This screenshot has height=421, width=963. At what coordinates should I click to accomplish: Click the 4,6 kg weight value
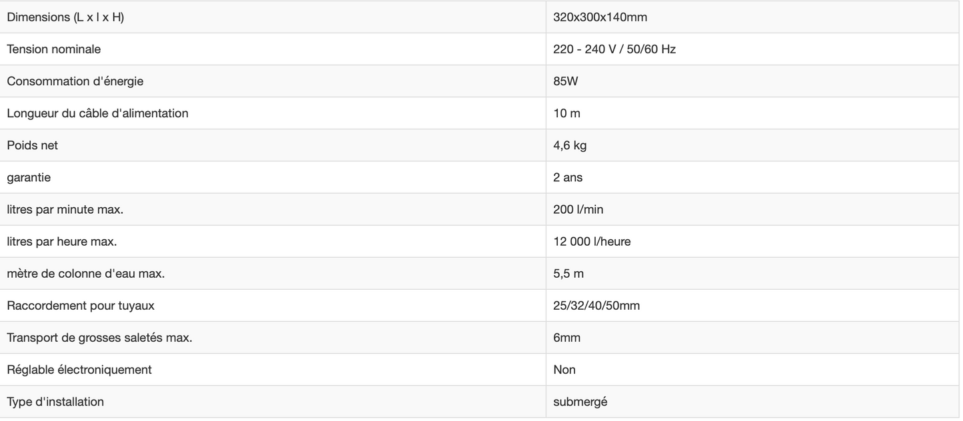pyautogui.click(x=570, y=145)
